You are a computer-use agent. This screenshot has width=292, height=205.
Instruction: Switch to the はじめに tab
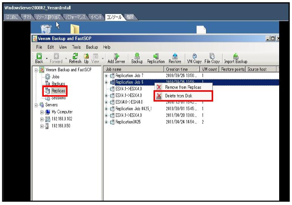12,17
